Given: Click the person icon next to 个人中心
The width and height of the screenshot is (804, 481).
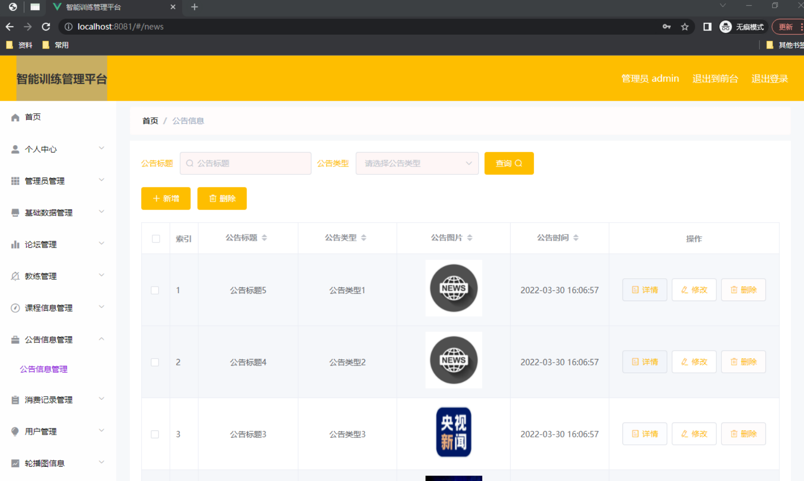Looking at the screenshot, I should pyautogui.click(x=15, y=149).
